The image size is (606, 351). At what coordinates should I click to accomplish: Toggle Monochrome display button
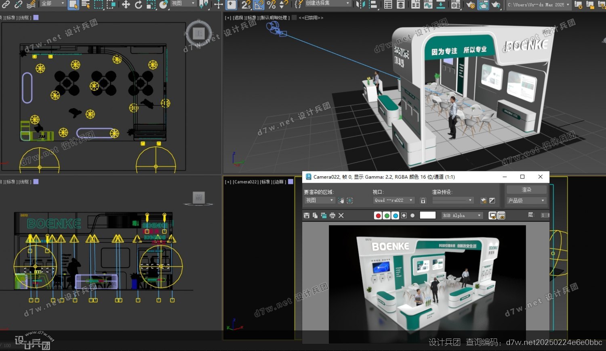point(412,215)
